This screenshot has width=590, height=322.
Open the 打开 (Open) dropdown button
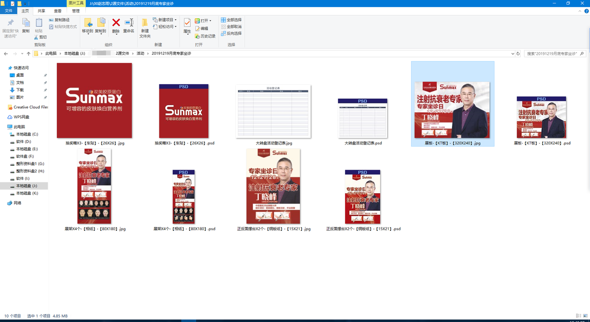(203, 21)
